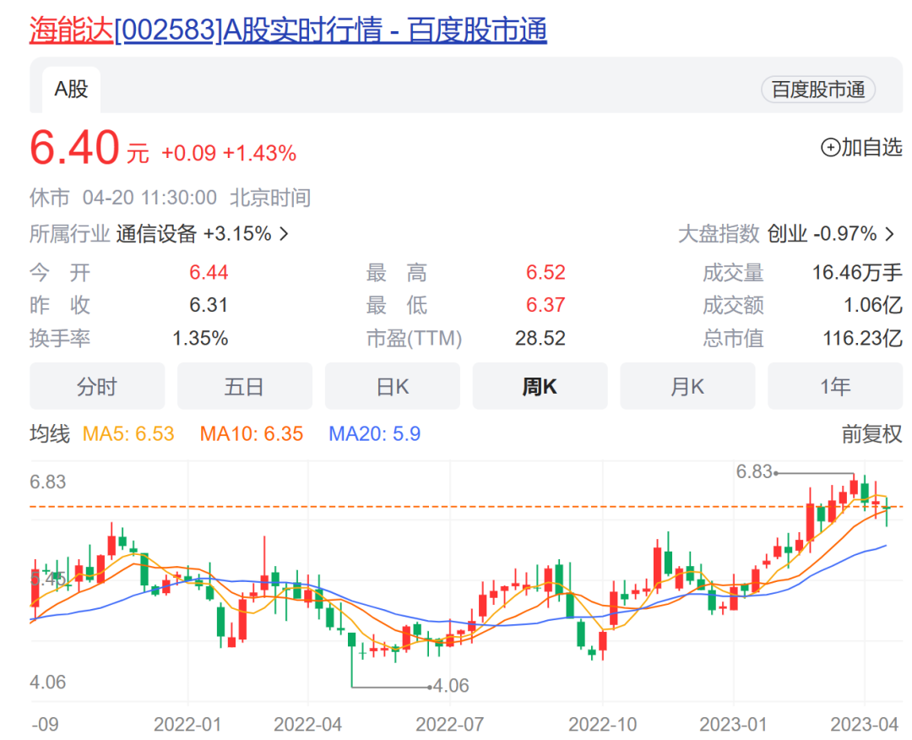This screenshot has width=912, height=740.
Task: Expand the chevron next to 创业 -0.97%
Action: point(890,234)
